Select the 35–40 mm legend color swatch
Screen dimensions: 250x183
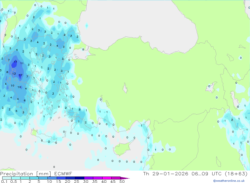97,178
